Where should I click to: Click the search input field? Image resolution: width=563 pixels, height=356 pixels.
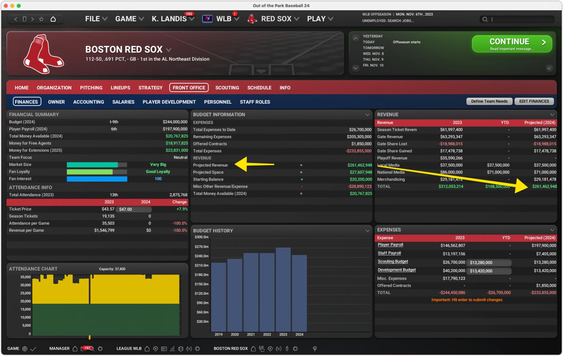(520, 19)
